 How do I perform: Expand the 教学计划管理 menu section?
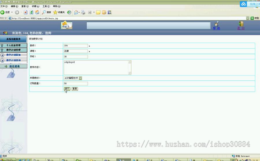coord(13,50)
